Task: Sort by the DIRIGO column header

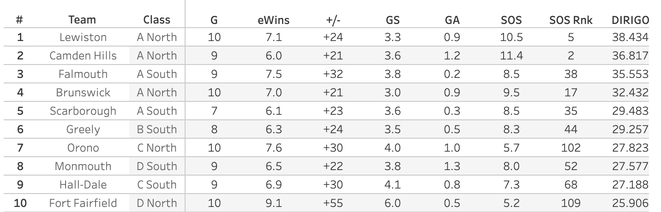Action: point(630,20)
